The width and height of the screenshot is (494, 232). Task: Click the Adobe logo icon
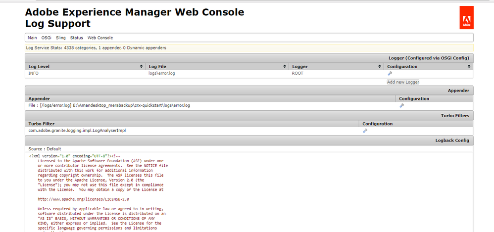pos(466,18)
